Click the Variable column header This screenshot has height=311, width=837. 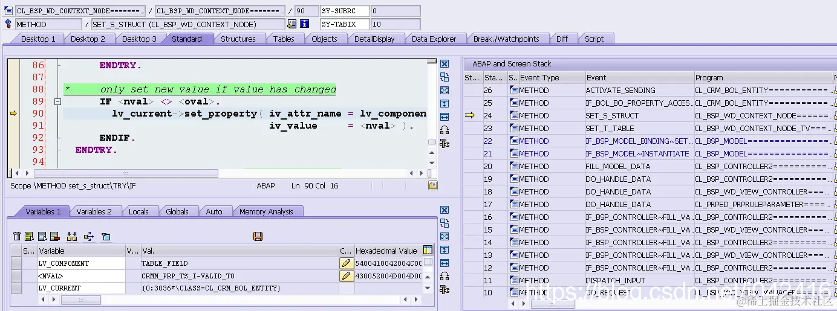point(81,251)
